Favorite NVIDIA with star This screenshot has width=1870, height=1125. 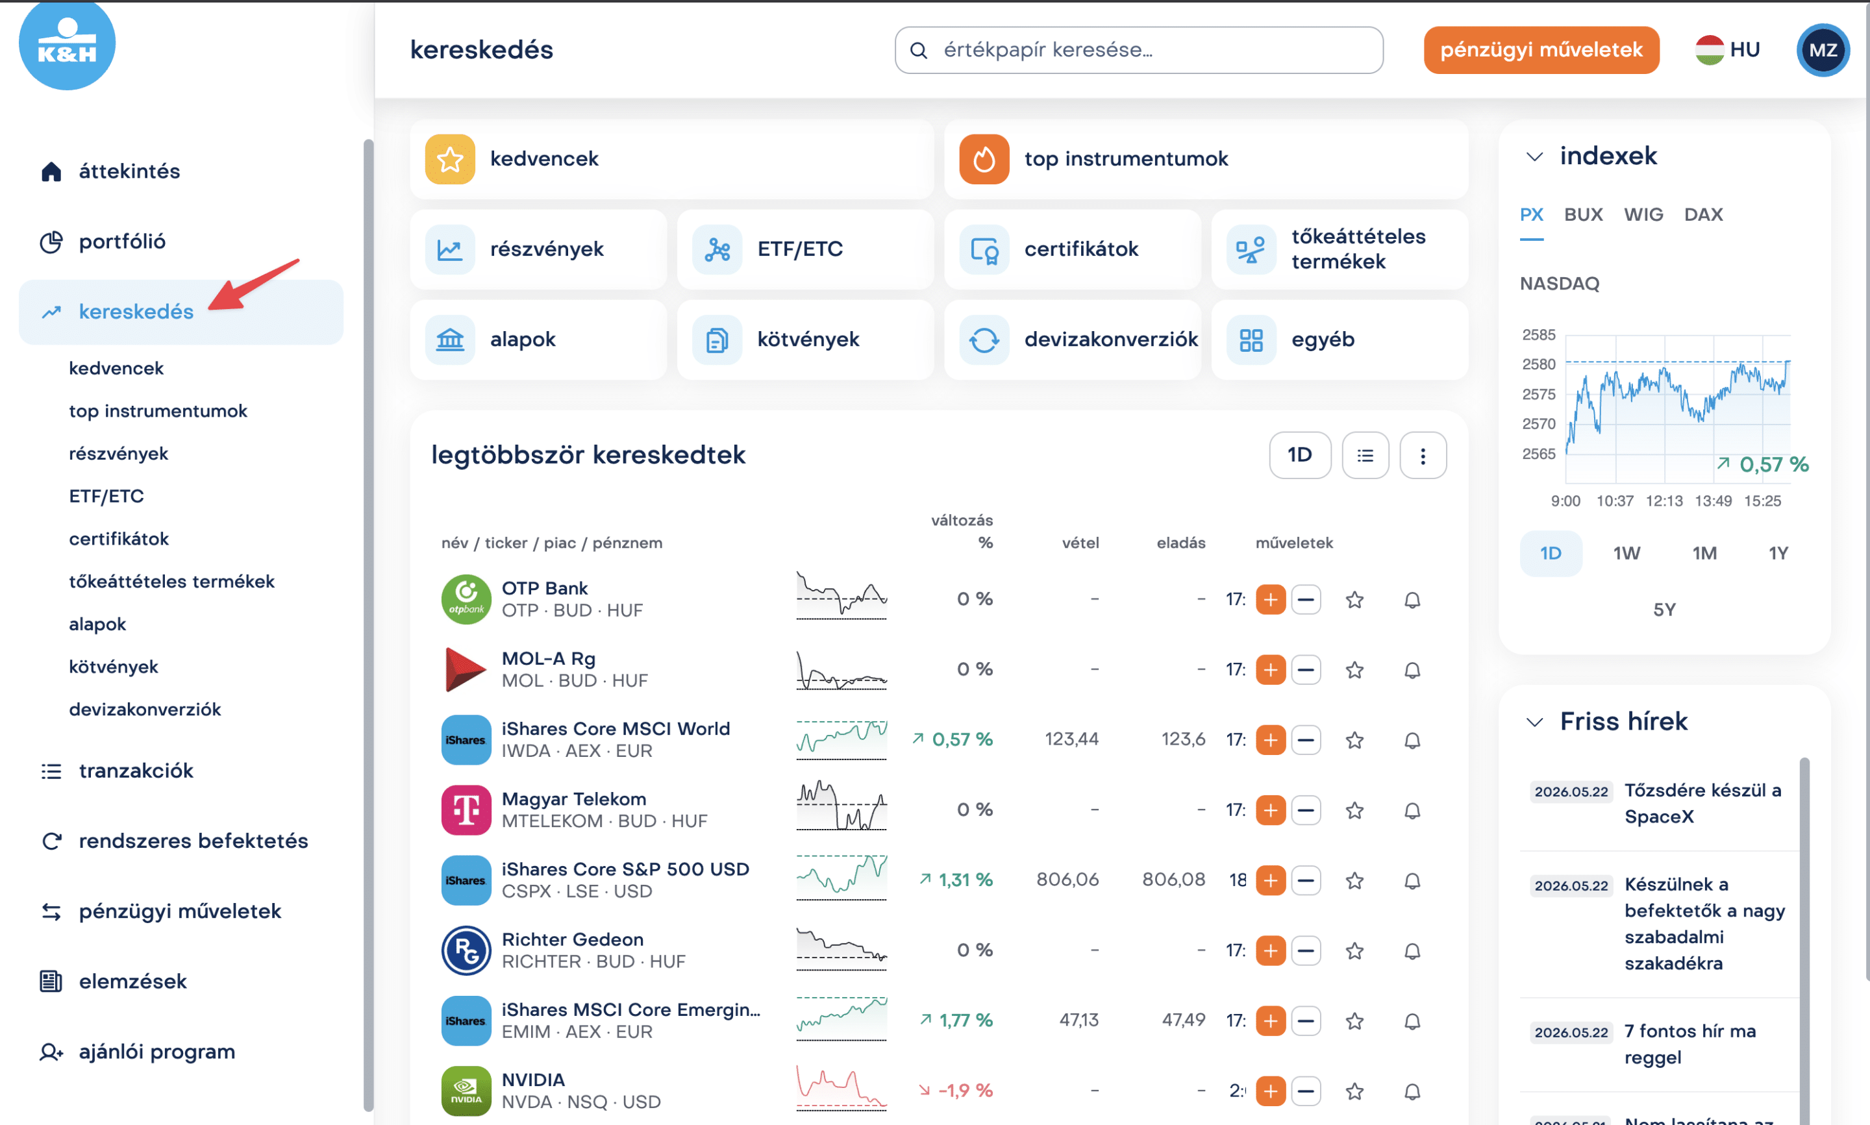point(1354,1092)
